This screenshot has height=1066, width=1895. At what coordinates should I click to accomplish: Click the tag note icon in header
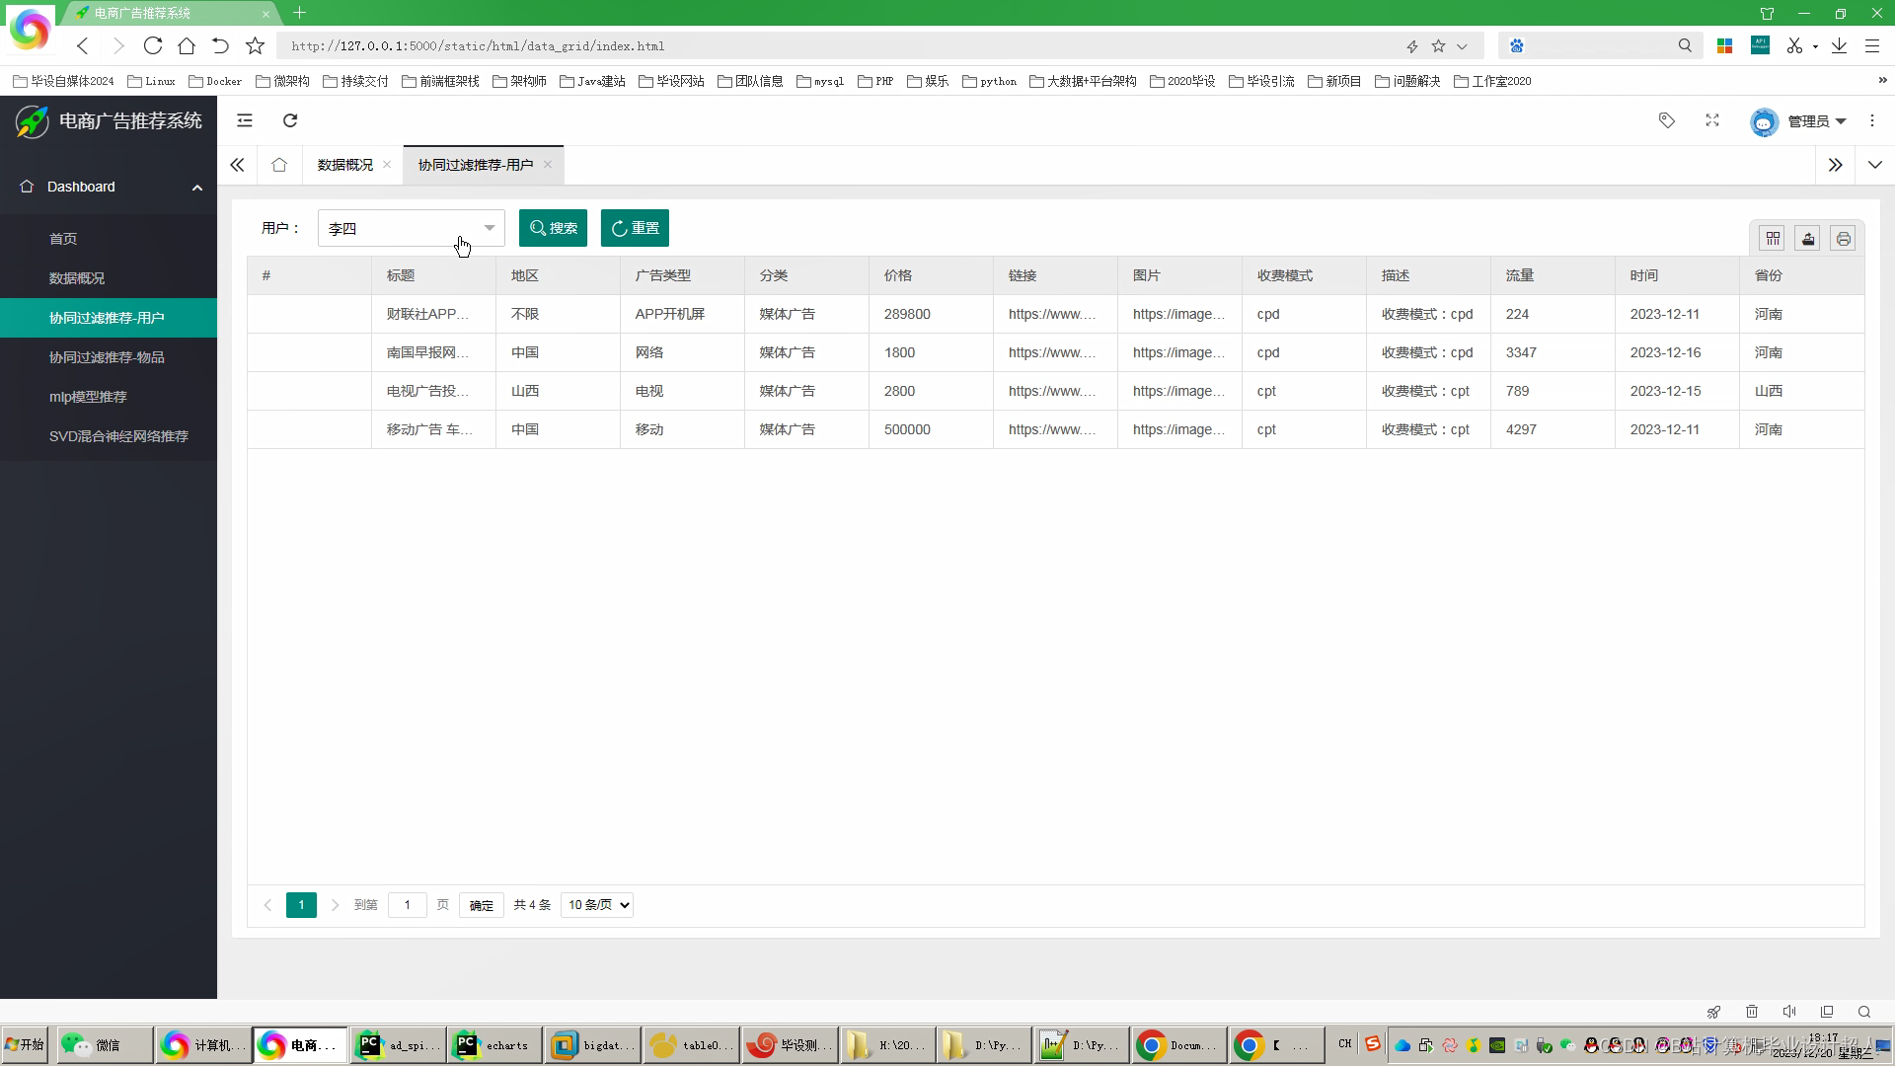(1667, 120)
